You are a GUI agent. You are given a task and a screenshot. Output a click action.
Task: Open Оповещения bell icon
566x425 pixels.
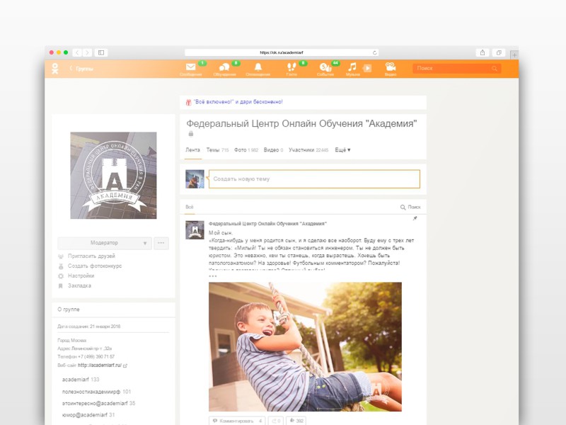pyautogui.click(x=258, y=67)
